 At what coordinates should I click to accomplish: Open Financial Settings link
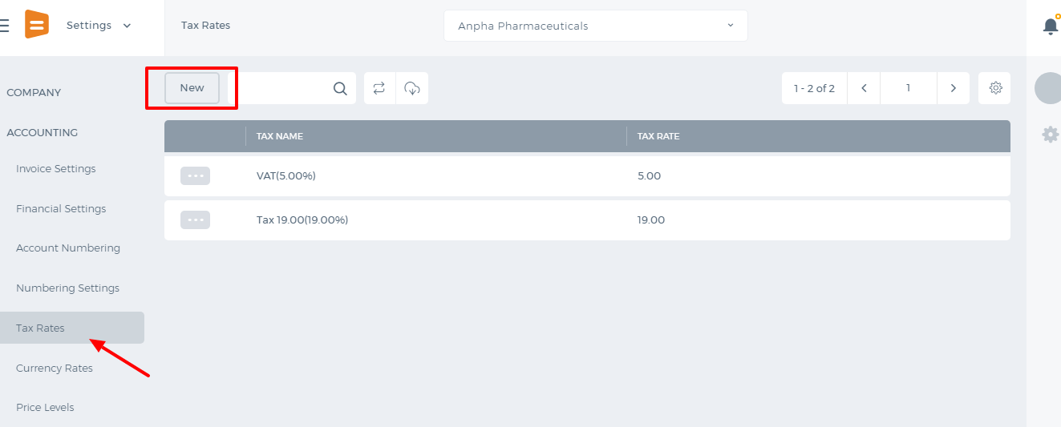click(x=61, y=209)
